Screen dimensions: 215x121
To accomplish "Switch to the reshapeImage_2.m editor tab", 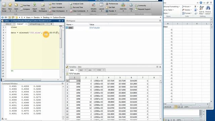I will (x=37, y=24).
